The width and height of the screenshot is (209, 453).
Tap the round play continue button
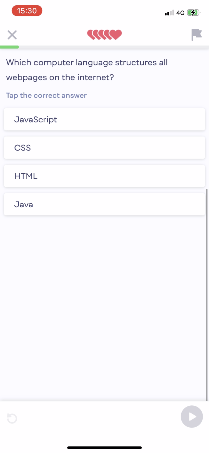click(x=192, y=417)
